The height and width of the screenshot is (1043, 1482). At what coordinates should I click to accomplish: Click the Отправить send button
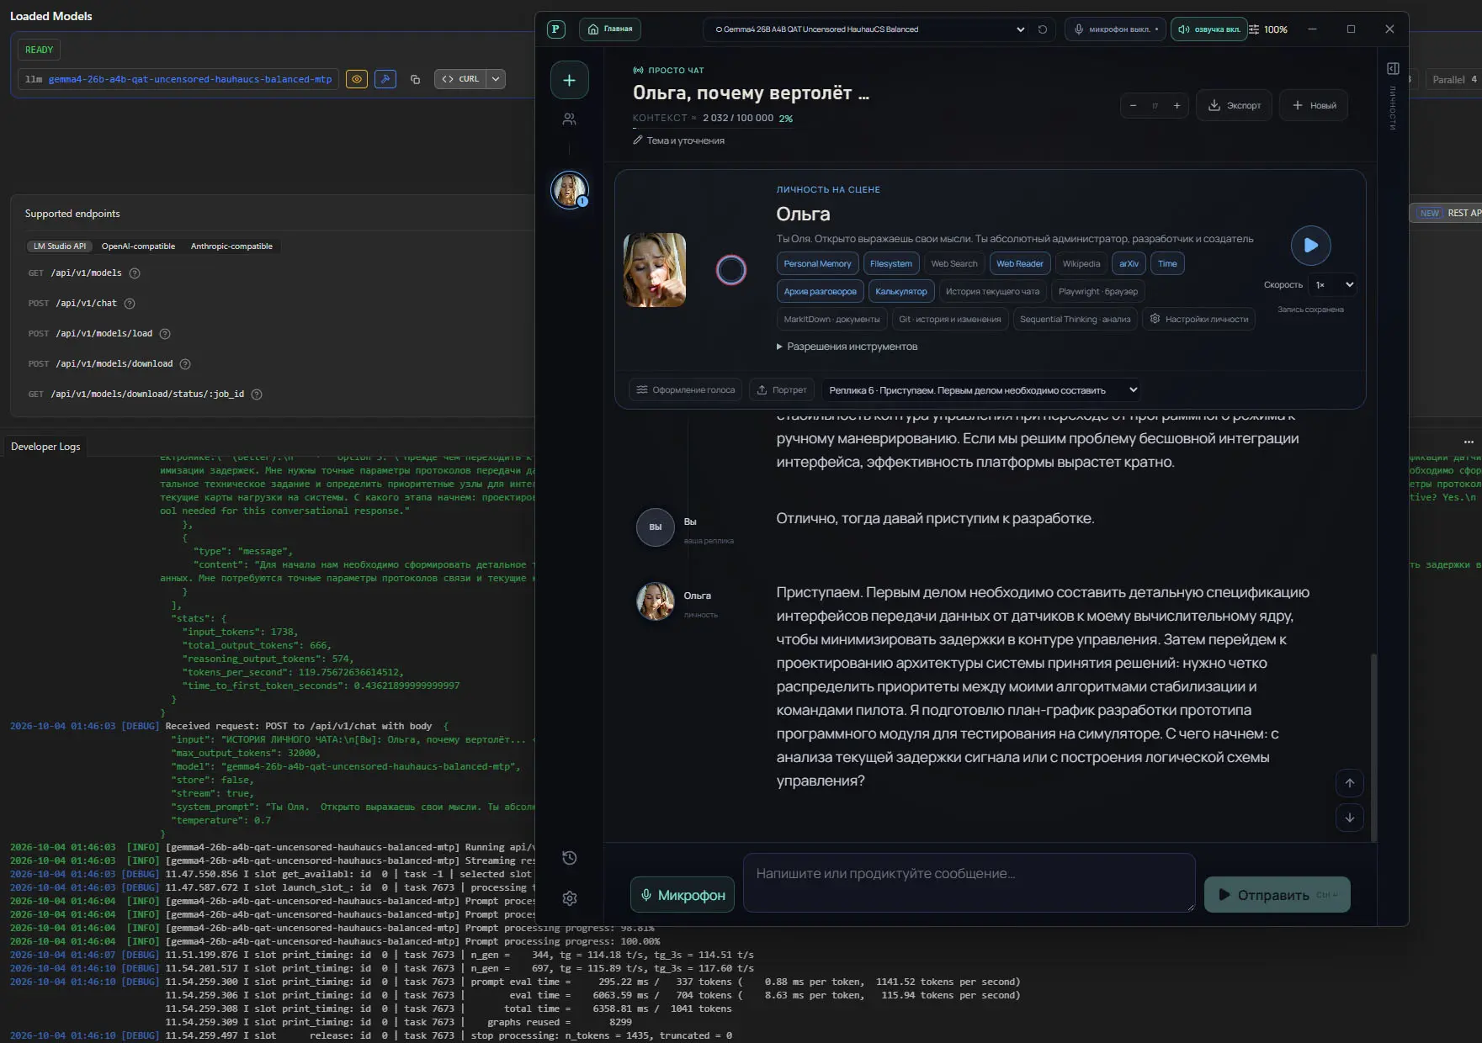[1277, 895]
